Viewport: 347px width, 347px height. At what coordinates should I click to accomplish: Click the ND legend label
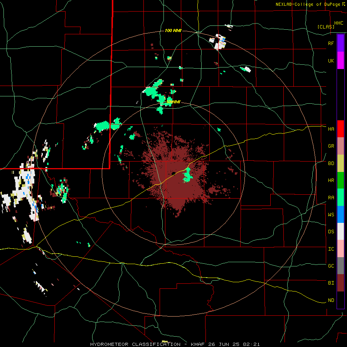tap(331, 300)
